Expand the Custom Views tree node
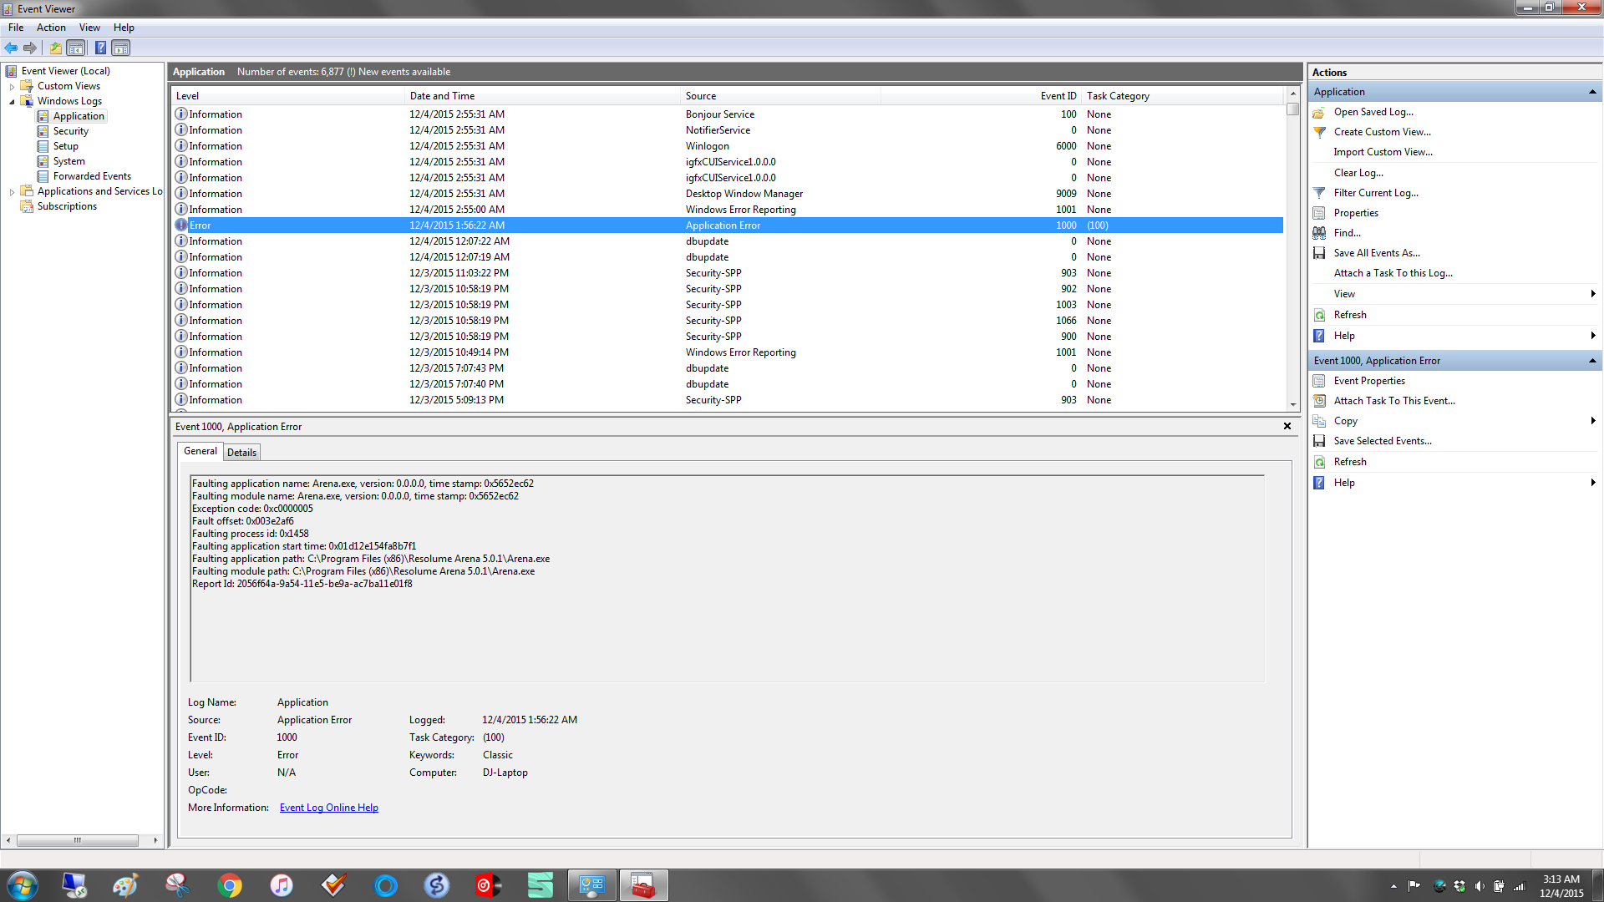This screenshot has width=1604, height=902. coord(12,87)
